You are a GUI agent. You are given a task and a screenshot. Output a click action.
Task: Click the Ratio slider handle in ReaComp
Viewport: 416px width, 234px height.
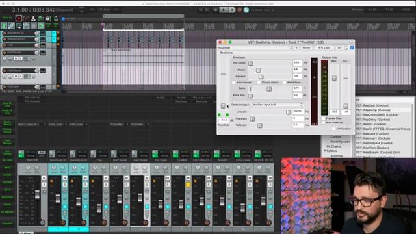269,89
